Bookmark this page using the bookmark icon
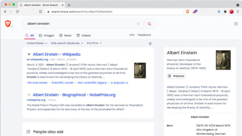Screen dimensions: 242x136 point(40,12)
